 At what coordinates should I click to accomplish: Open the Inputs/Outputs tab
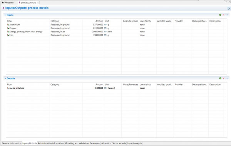coord(30,143)
